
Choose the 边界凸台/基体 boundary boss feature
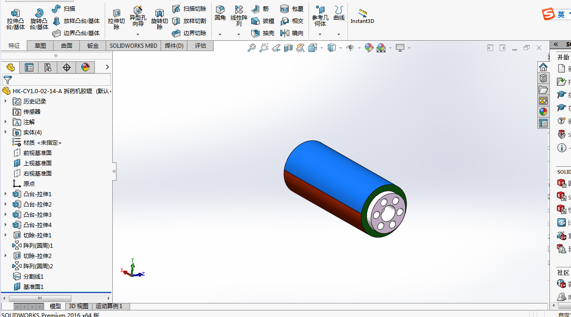click(76, 33)
